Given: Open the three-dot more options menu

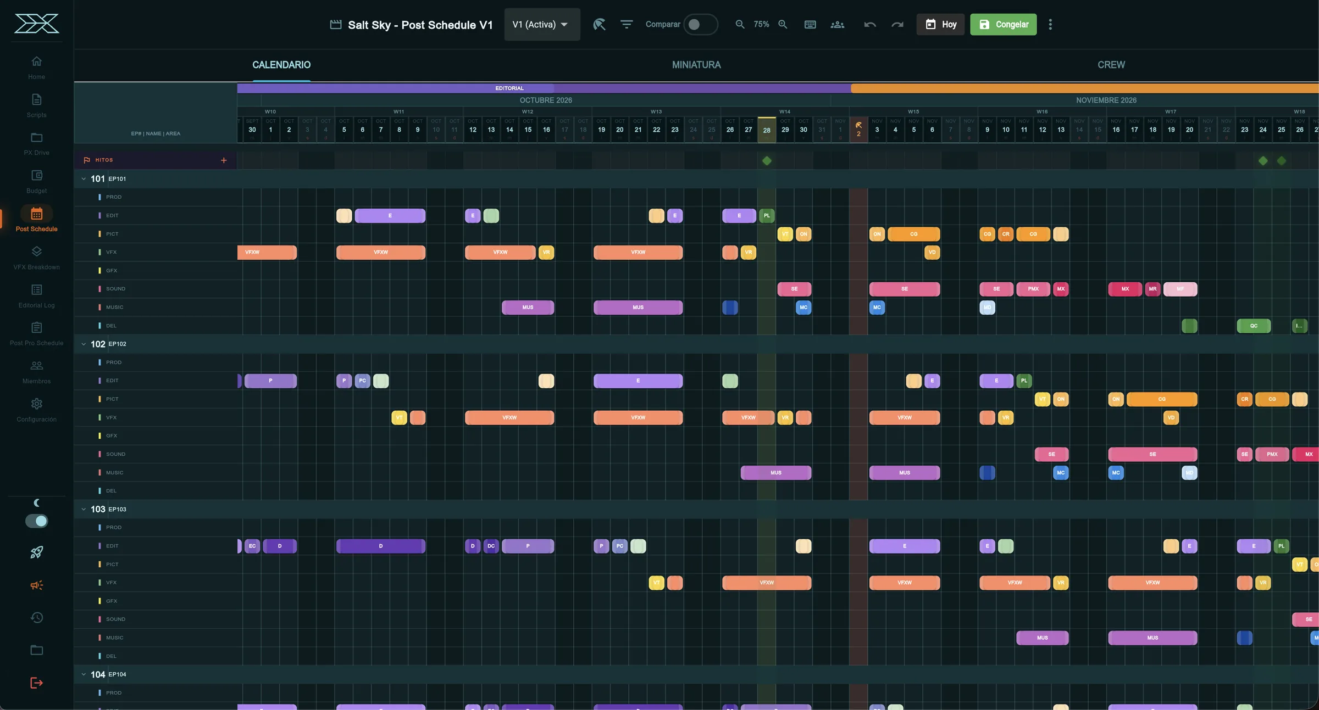Looking at the screenshot, I should tap(1050, 24).
